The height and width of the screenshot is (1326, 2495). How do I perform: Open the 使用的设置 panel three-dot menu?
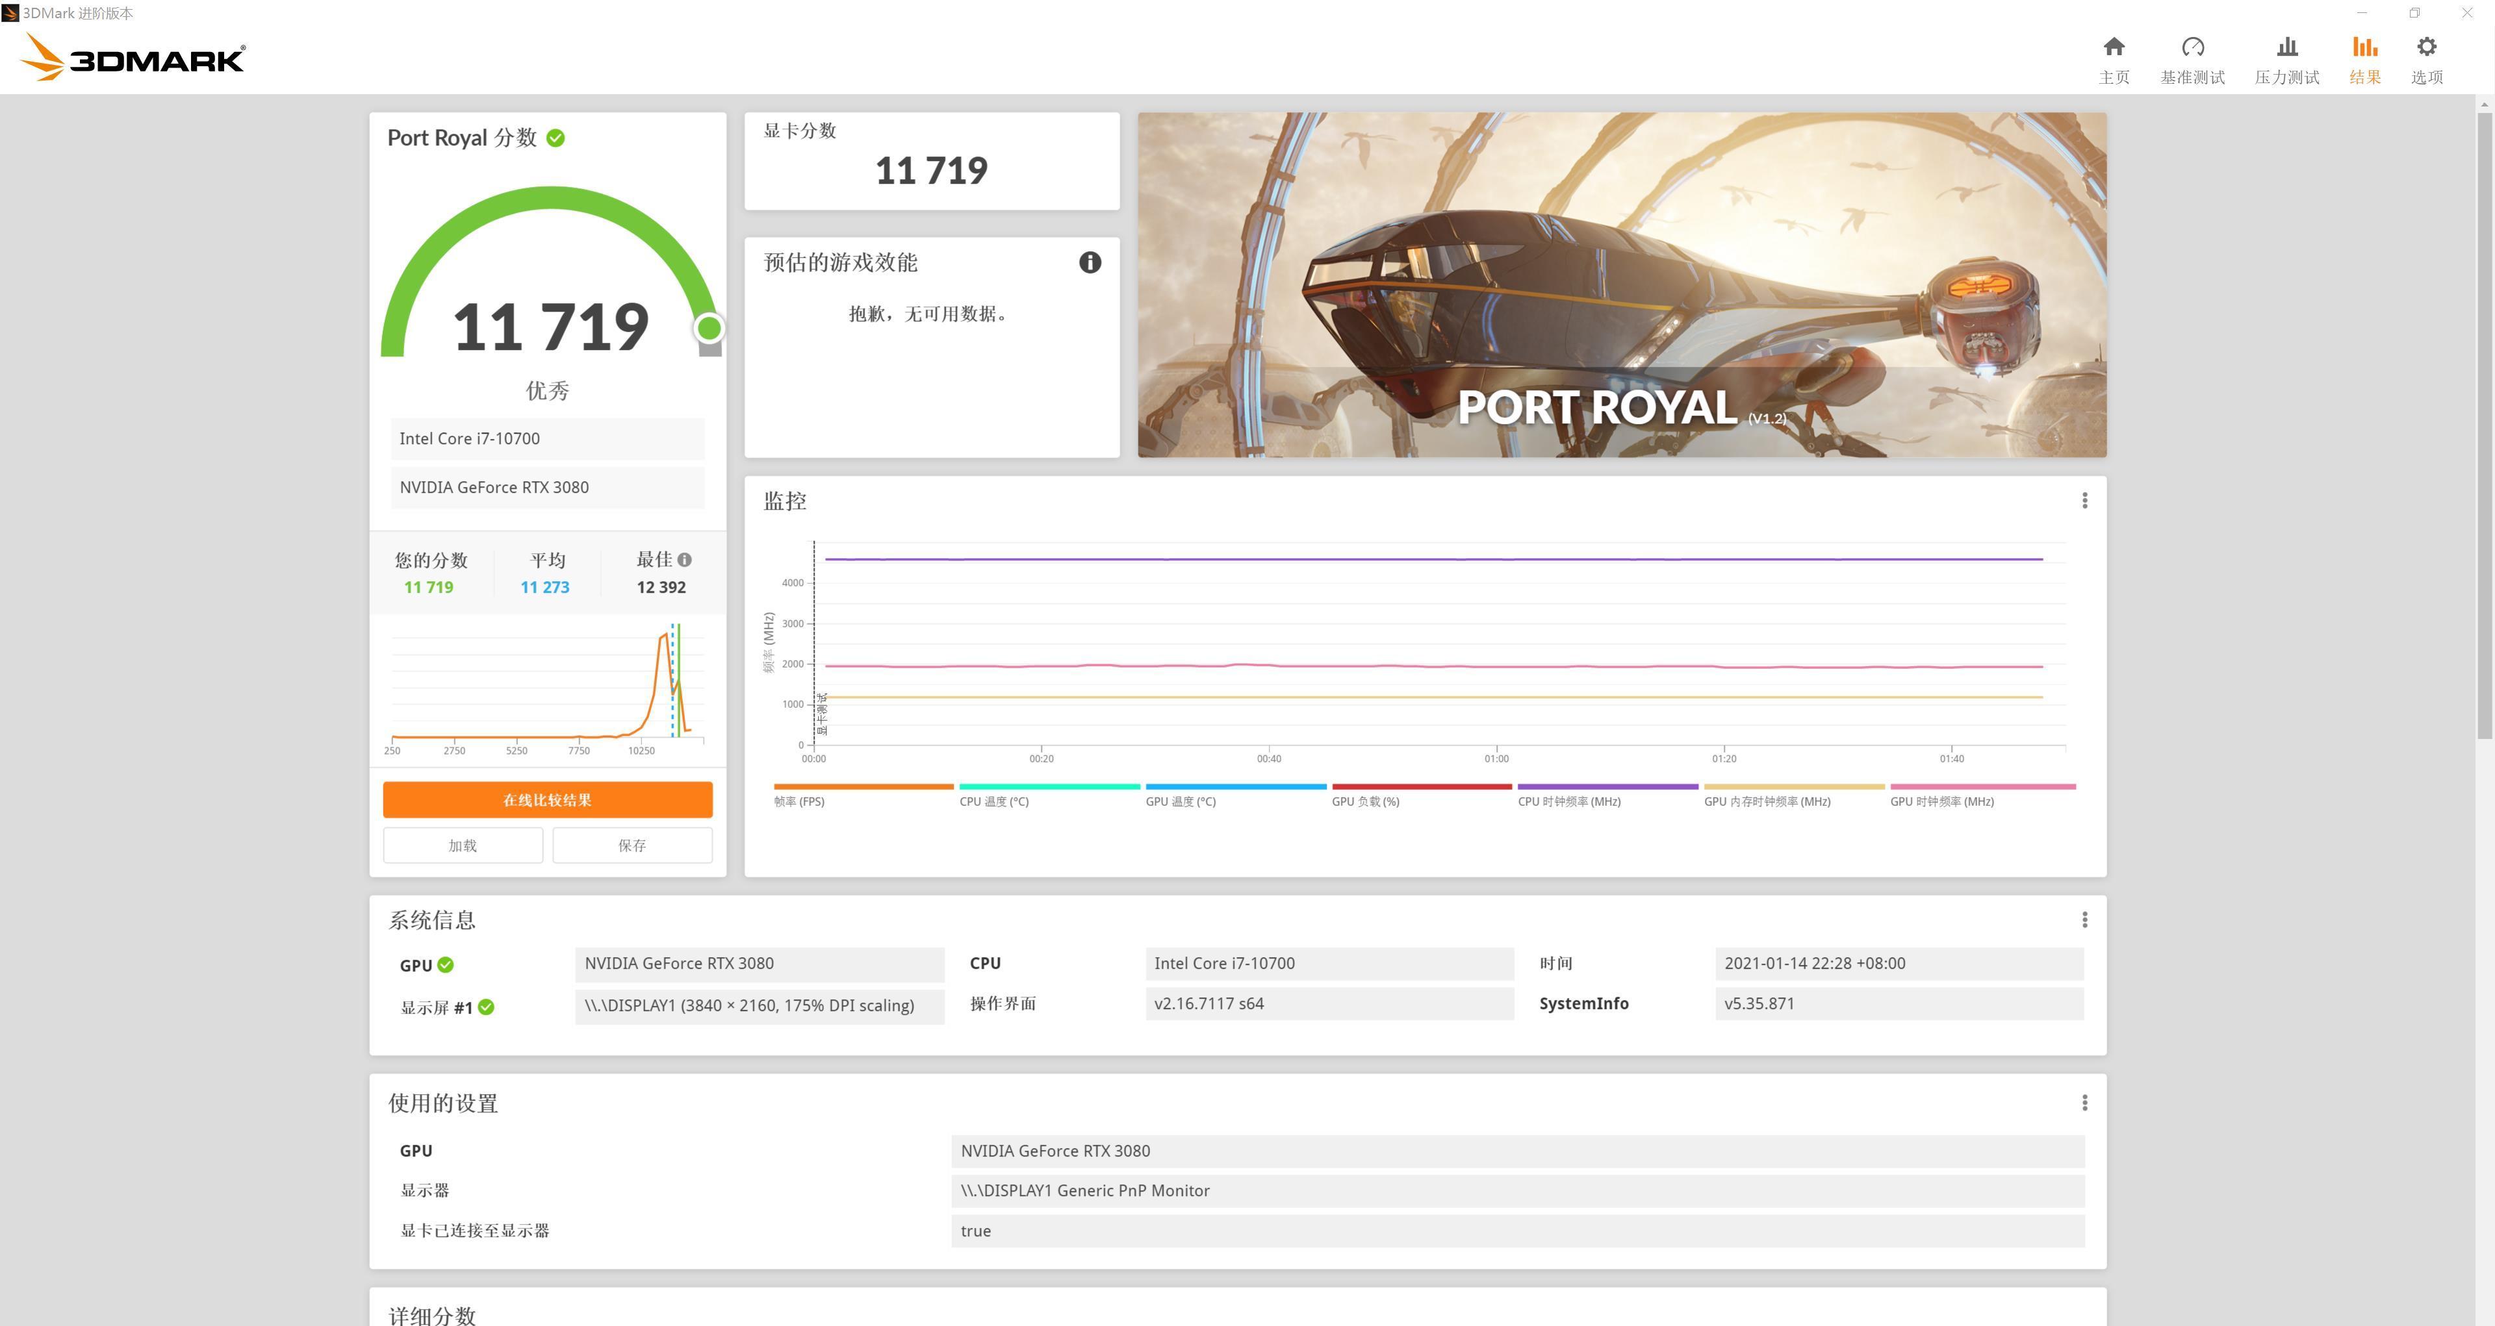(x=2084, y=1103)
